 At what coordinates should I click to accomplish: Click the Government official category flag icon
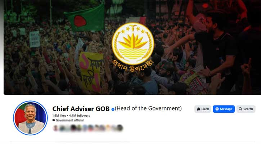(54, 120)
